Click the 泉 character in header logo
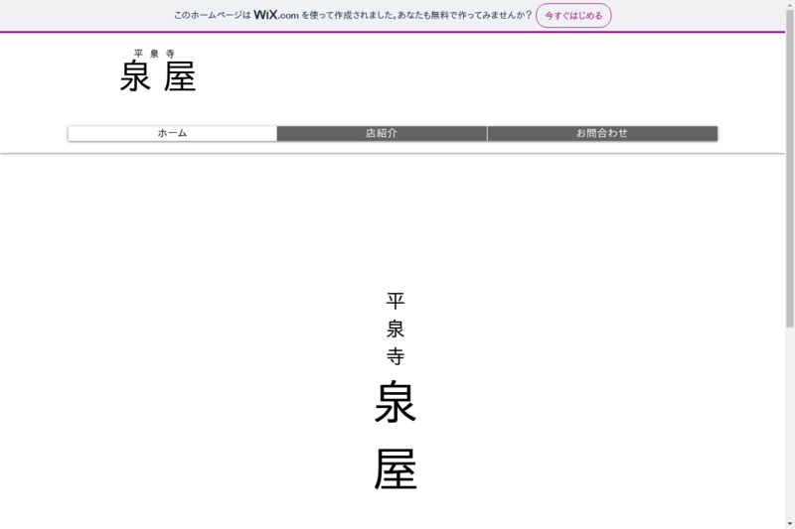The width and height of the screenshot is (795, 529). 135,76
